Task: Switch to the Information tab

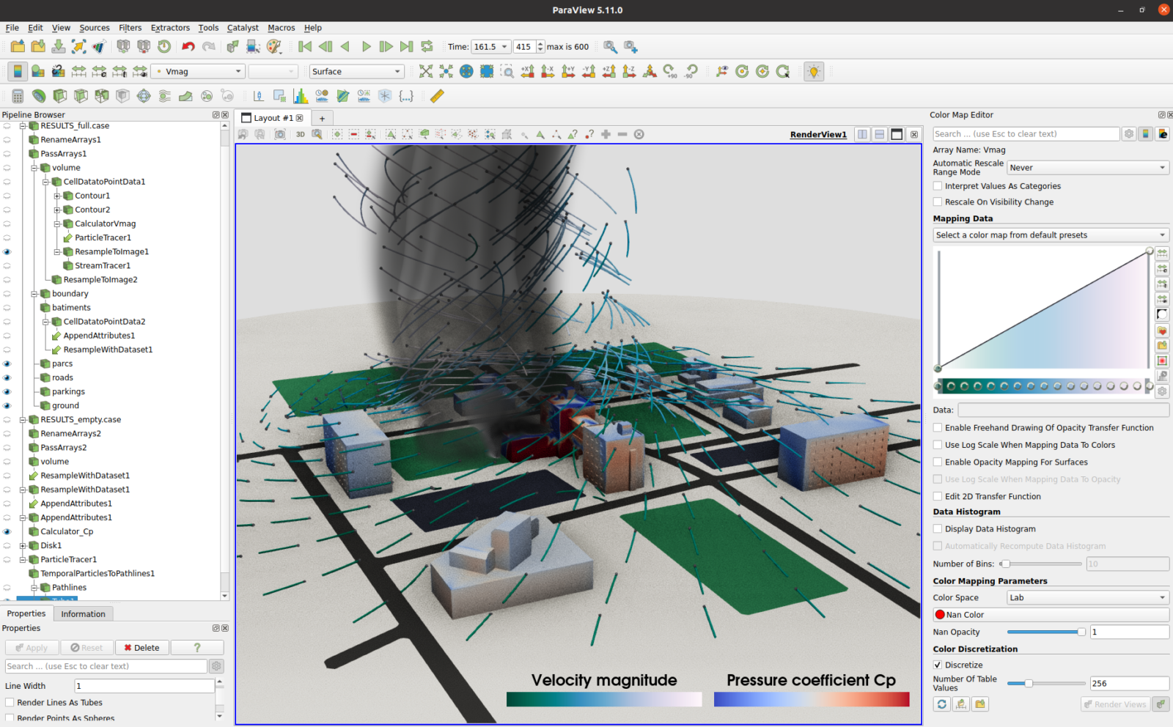Action: click(83, 613)
